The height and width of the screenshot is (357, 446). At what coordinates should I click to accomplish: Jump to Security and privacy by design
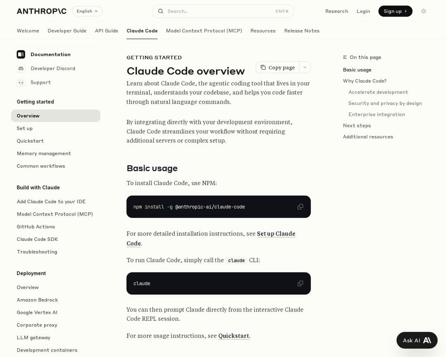(385, 103)
